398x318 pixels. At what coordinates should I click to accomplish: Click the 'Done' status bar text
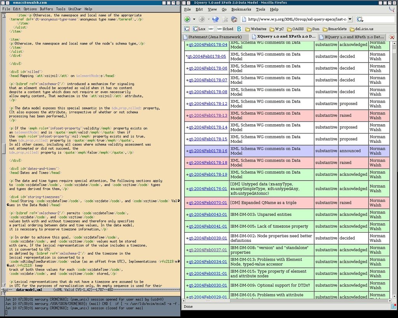click(x=188, y=307)
